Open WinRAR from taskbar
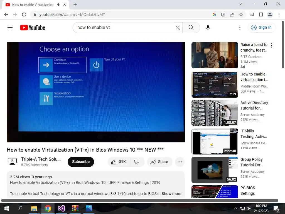Image resolution: width=285 pixels, height=214 pixels. click(x=75, y=208)
